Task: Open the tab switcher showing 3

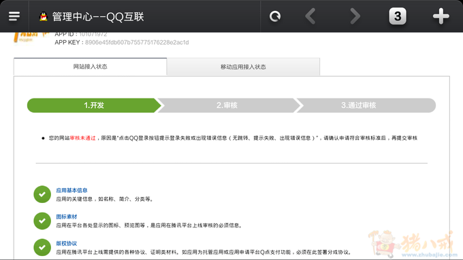Action: (398, 16)
